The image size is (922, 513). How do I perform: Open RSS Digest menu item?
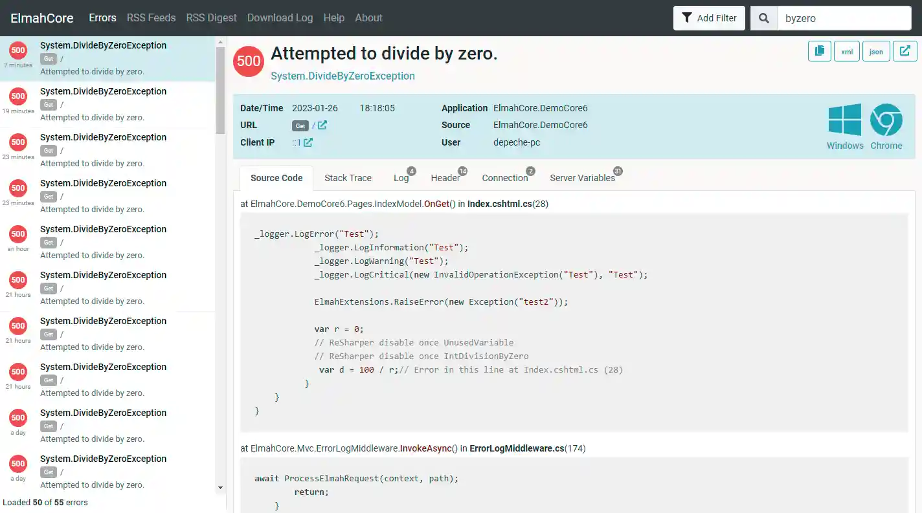pyautogui.click(x=212, y=18)
